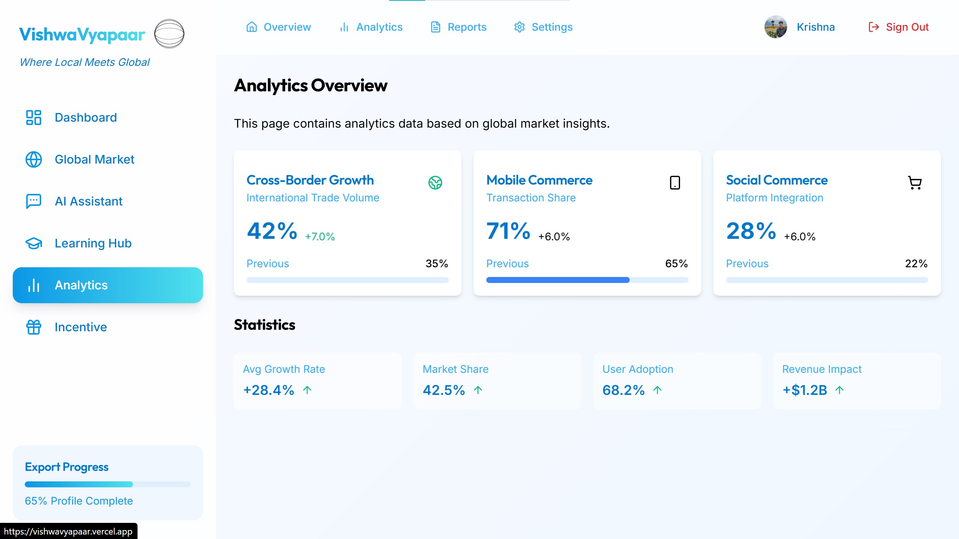Click the VishwaVyapaar globe logo icon

169,34
